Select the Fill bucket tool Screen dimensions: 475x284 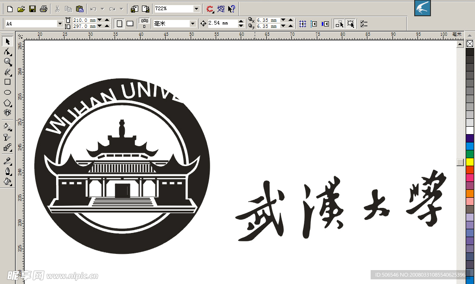7,181
